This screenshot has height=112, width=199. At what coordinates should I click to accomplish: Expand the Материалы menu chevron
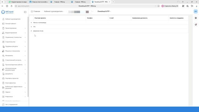25,56
